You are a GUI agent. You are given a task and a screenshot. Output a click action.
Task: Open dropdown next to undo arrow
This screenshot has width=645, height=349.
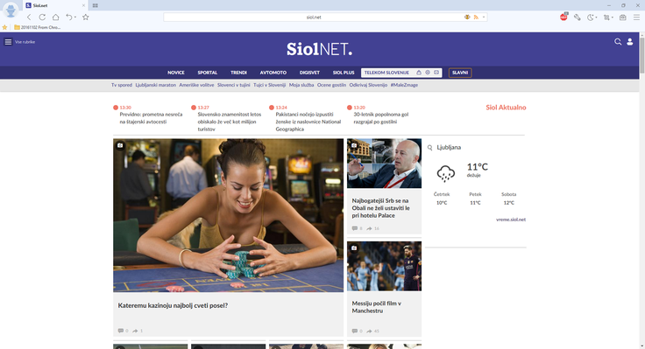pos(74,17)
